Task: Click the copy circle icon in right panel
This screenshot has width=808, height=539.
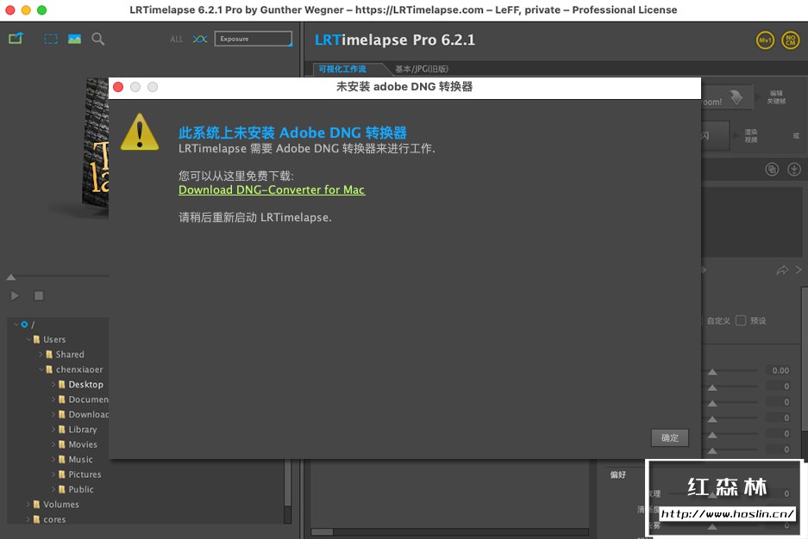Action: point(772,170)
